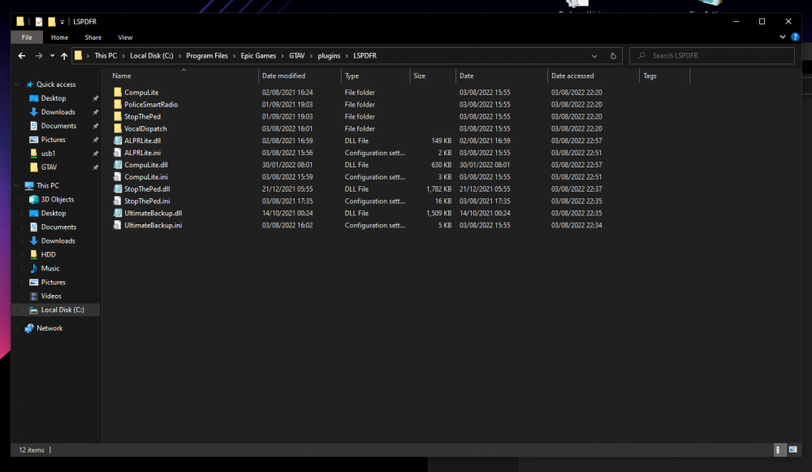Image resolution: width=812 pixels, height=472 pixels.
Task: Collapse the This PC tree section
Action: click(17, 185)
